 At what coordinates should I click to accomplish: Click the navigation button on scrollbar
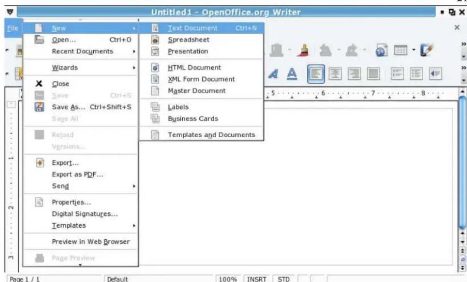[462, 259]
